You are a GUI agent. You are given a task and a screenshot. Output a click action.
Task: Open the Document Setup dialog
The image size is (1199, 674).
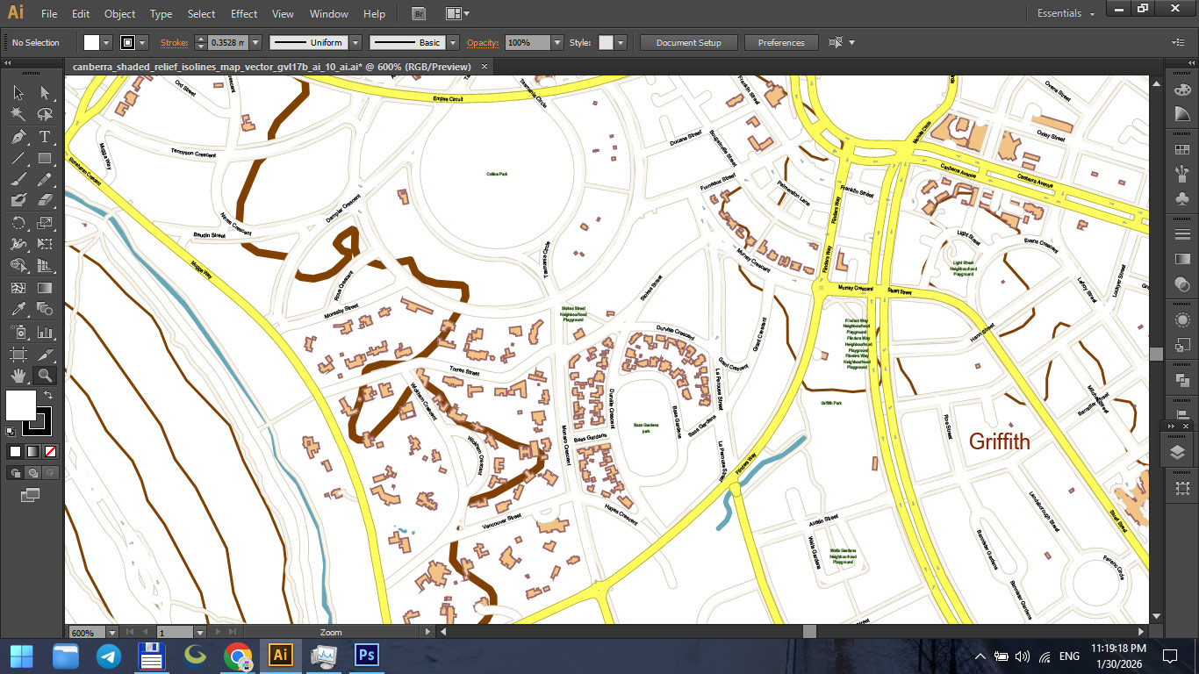coord(691,41)
